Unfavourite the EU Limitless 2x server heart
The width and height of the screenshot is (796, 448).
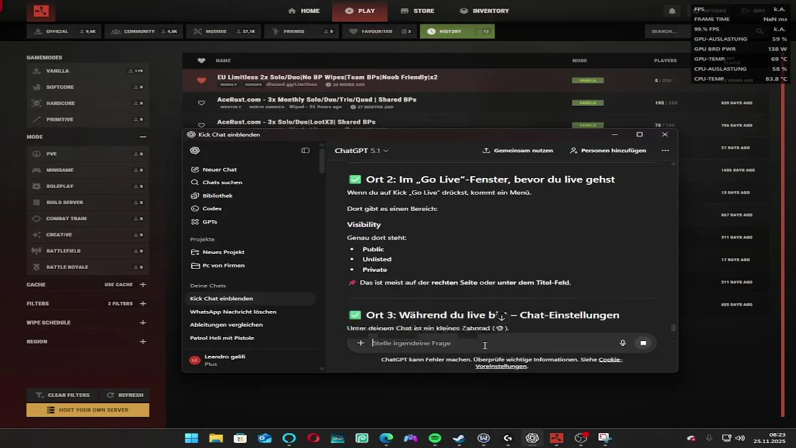click(201, 80)
